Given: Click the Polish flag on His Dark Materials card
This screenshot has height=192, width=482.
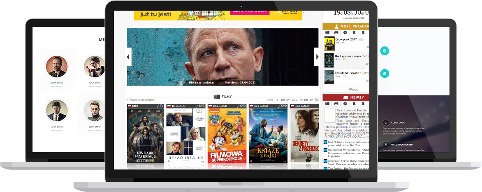Looking at the screenshot, I should pos(130,106).
